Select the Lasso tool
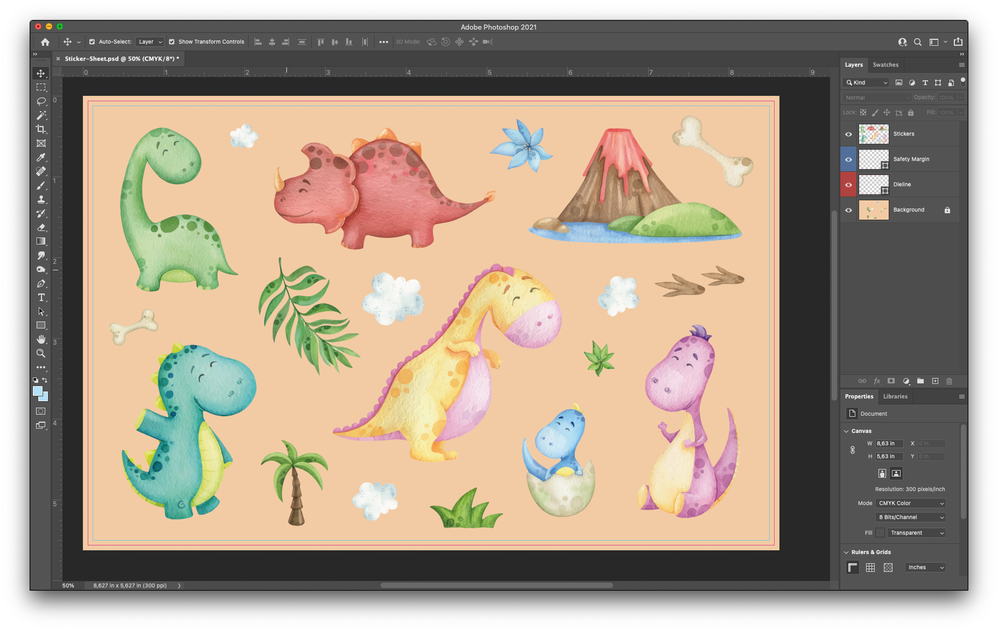The image size is (998, 630). tap(41, 101)
